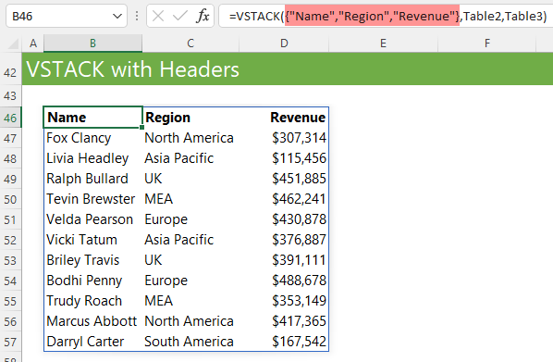Screen dimensions: 553x362
Task: Click the Select All corner triangle
Action: pyautogui.click(x=13, y=44)
